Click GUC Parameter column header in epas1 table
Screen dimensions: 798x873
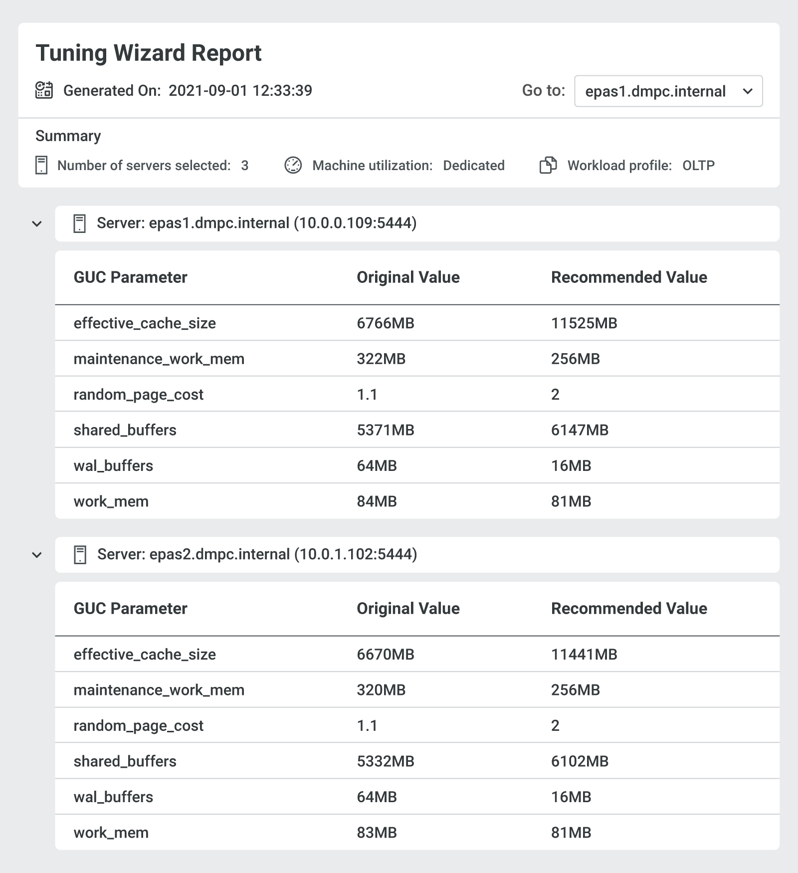pyautogui.click(x=130, y=277)
